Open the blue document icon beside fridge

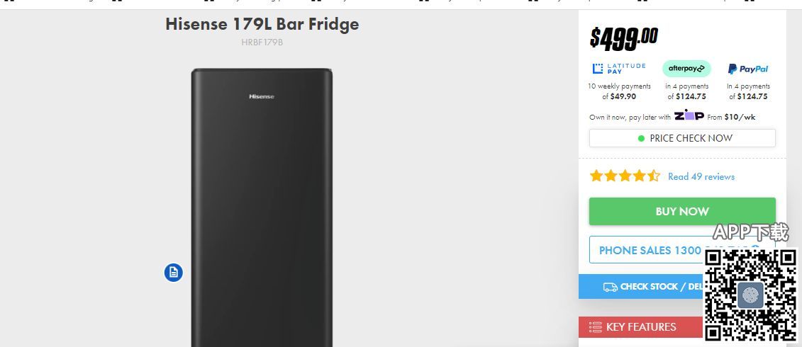tap(174, 273)
